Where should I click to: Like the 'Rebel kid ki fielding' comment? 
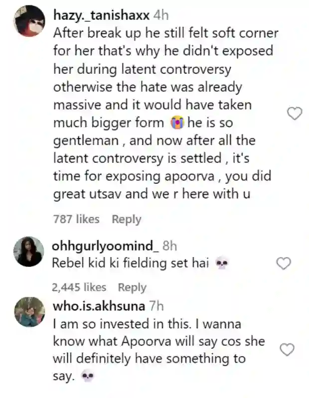coord(283,264)
